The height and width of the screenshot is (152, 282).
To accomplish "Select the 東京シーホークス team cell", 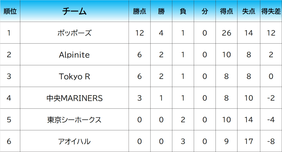I will tap(74, 120).
